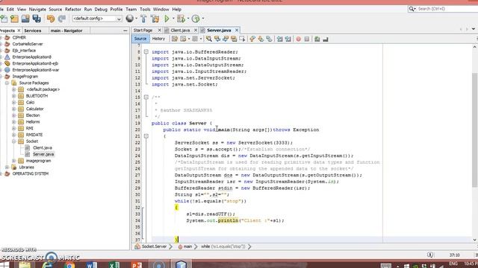Collapse the ImageProgram Source Packages node
Screen dimensions: 478x268
[7, 83]
